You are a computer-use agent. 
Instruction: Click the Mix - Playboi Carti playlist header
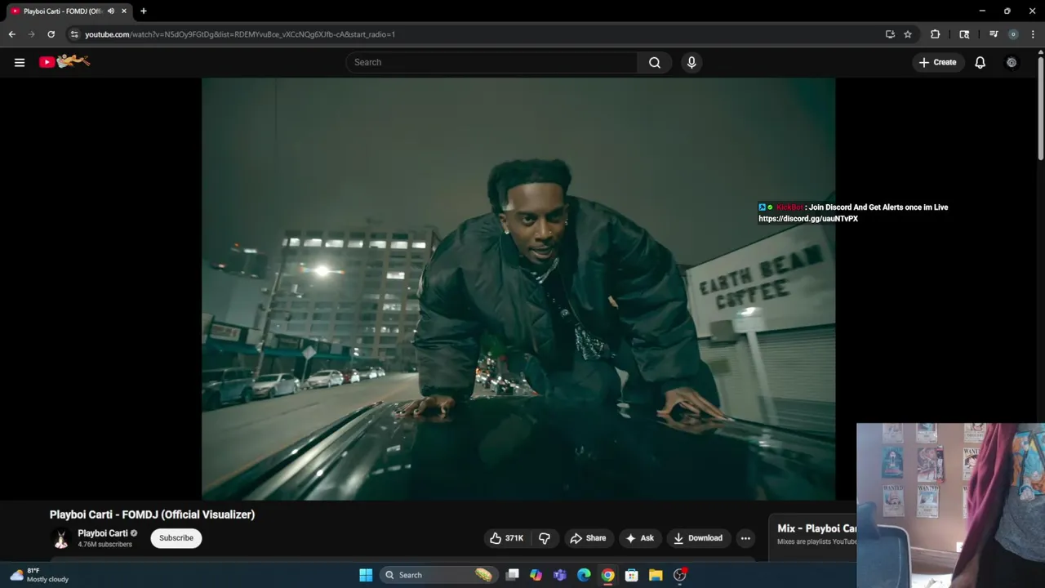816,528
